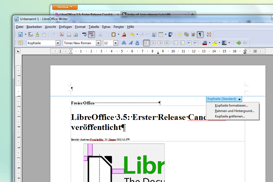Open data sources icon
This screenshot has width=273, height=182.
[193, 34]
